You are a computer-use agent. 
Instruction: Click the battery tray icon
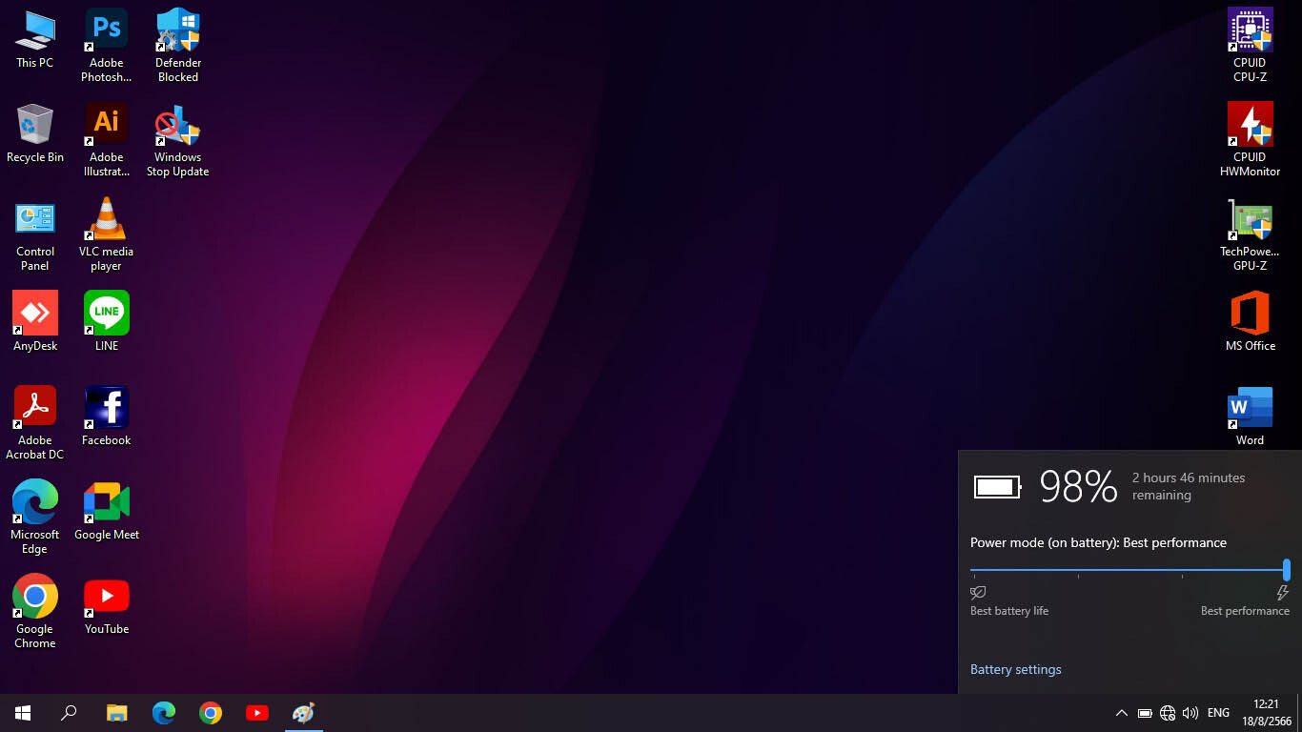[1145, 713]
